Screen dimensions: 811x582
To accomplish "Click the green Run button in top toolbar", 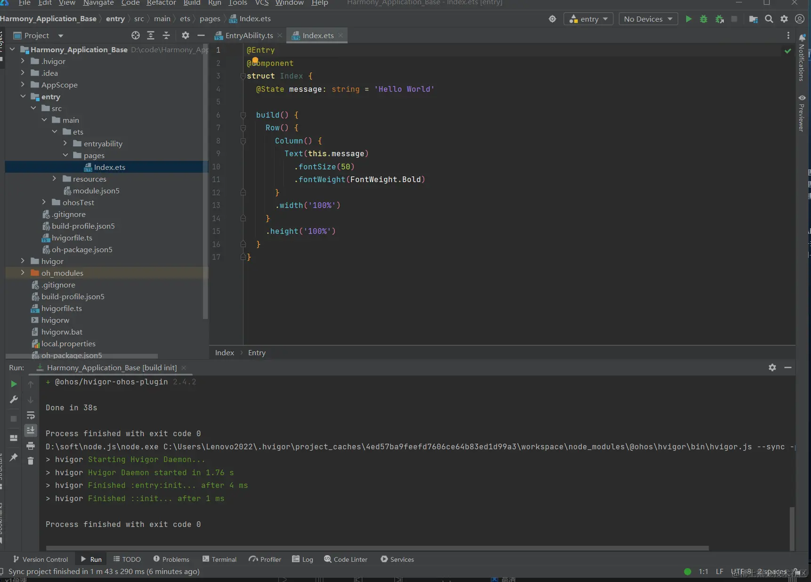I will point(689,19).
